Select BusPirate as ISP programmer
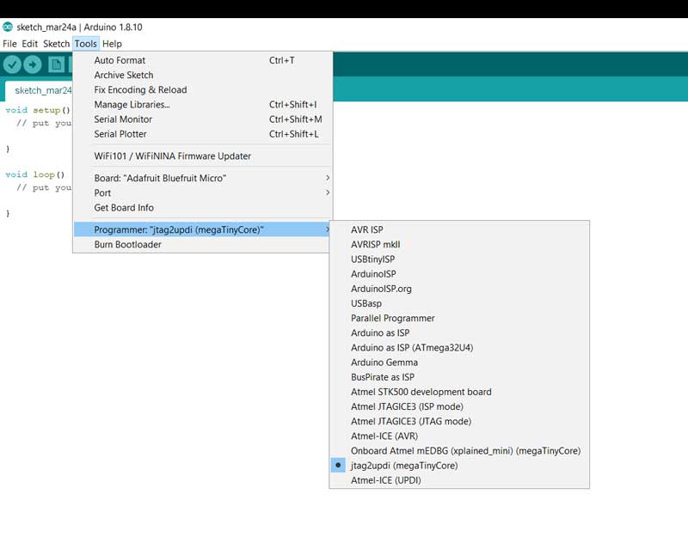This screenshot has width=688, height=555. [x=459, y=377]
